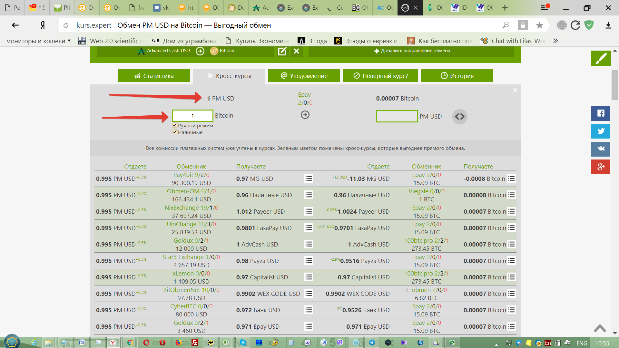Bookmark this page with the star icon
This screenshot has height=348, width=619.
click(539, 25)
